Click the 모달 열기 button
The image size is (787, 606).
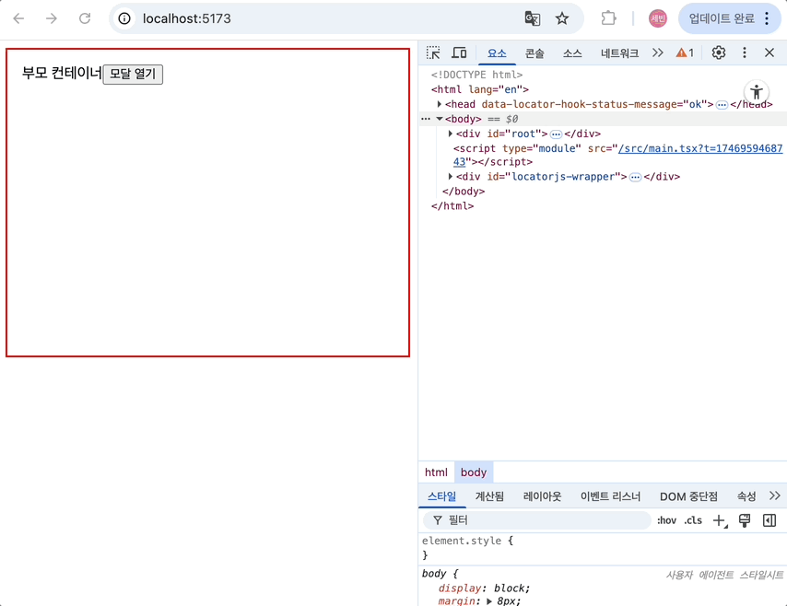pyautogui.click(x=133, y=75)
